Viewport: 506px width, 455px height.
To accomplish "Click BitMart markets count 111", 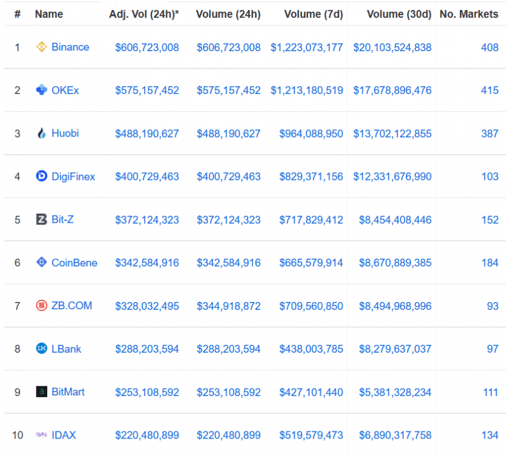I will 490,393.
